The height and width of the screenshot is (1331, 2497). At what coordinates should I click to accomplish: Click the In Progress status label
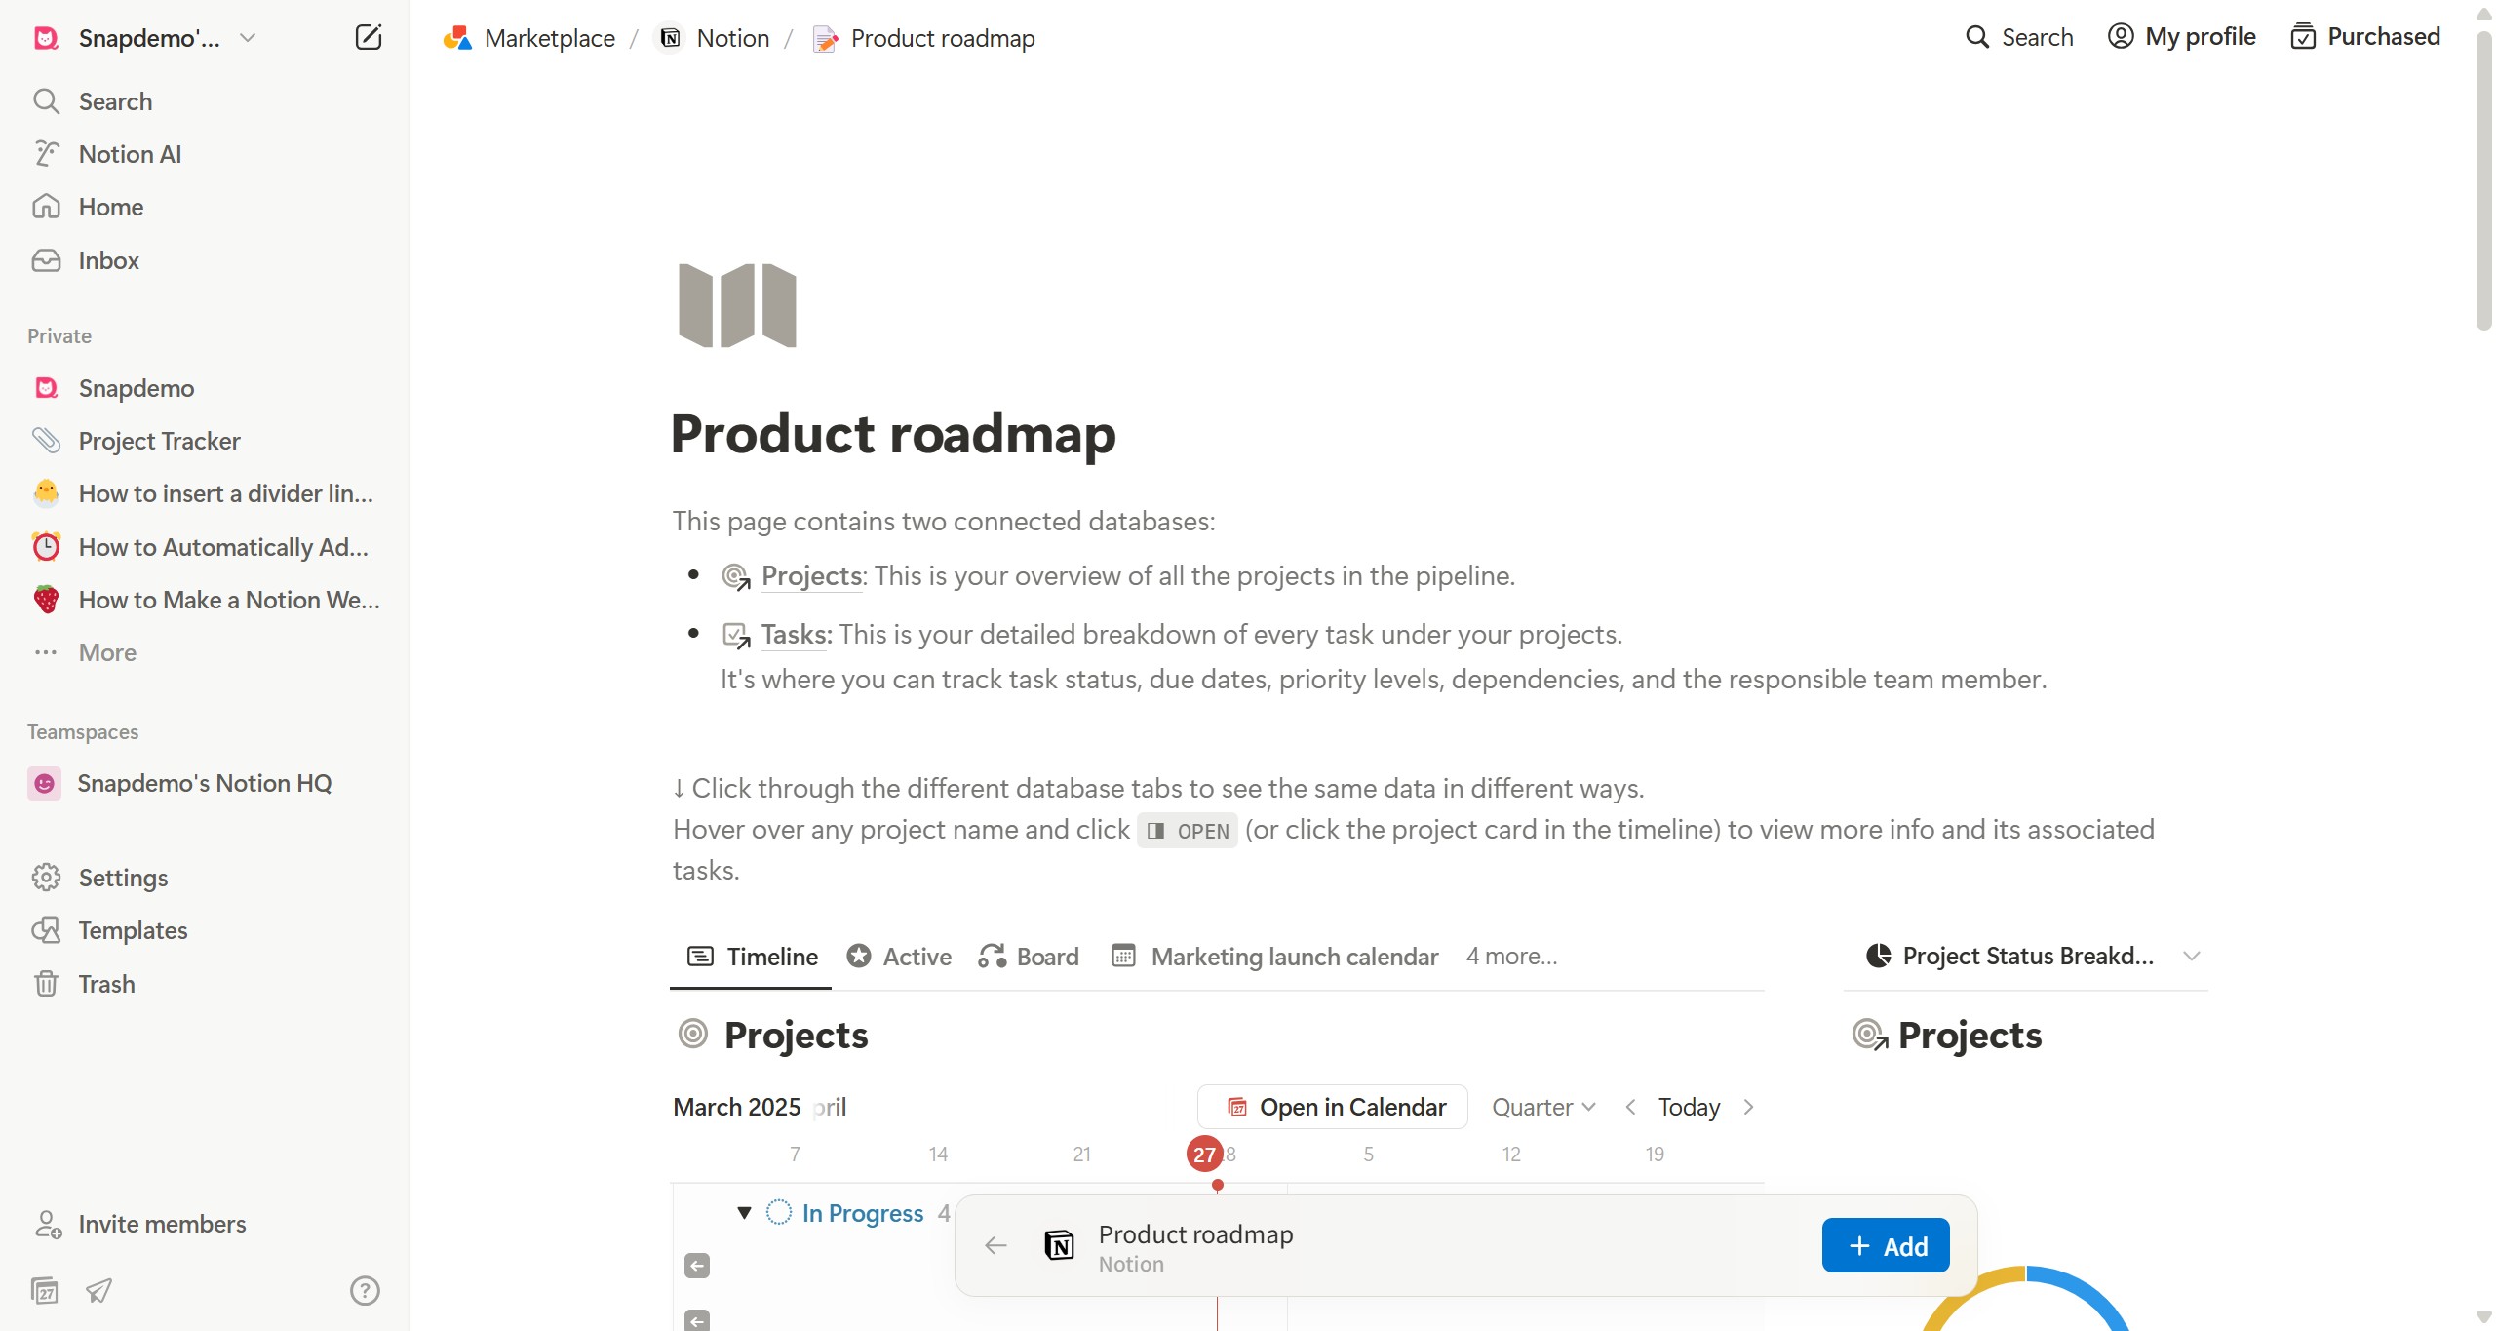tap(862, 1213)
